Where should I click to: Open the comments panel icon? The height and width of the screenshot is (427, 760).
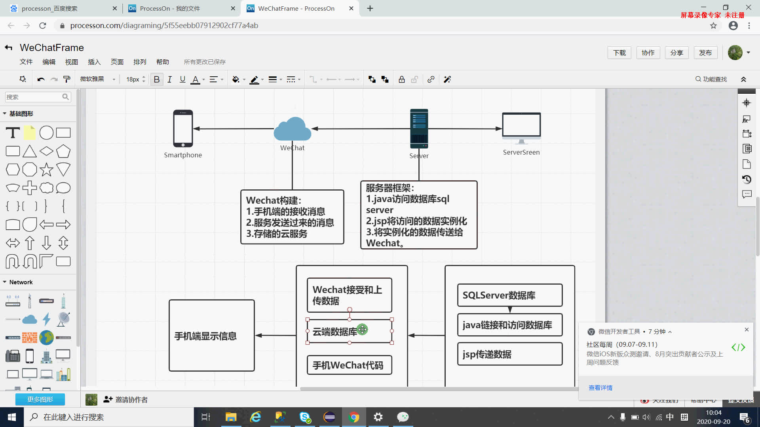(747, 195)
